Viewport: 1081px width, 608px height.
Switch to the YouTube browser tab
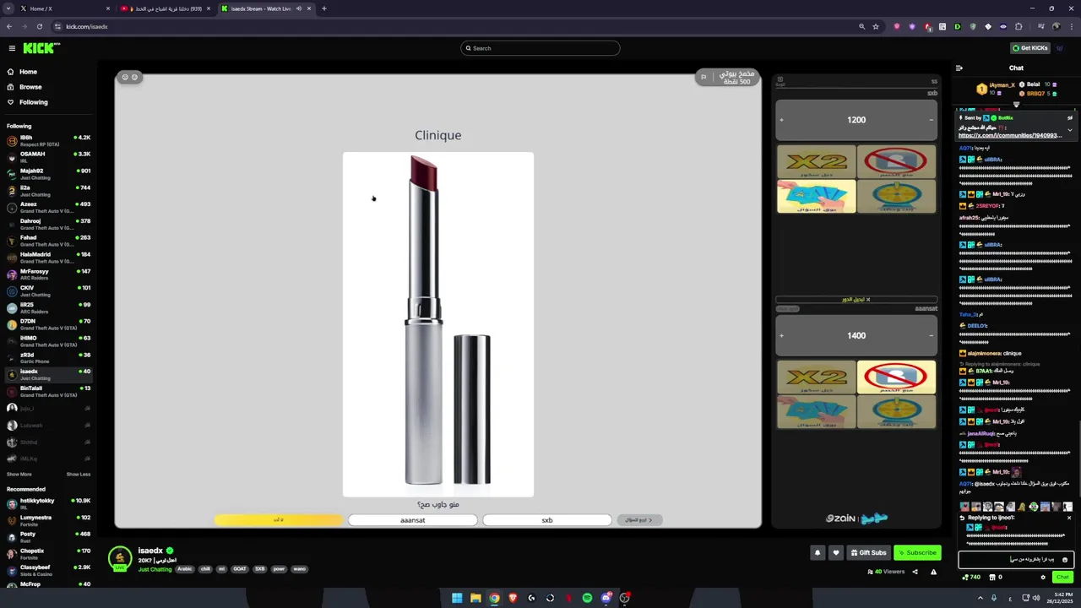click(x=165, y=8)
